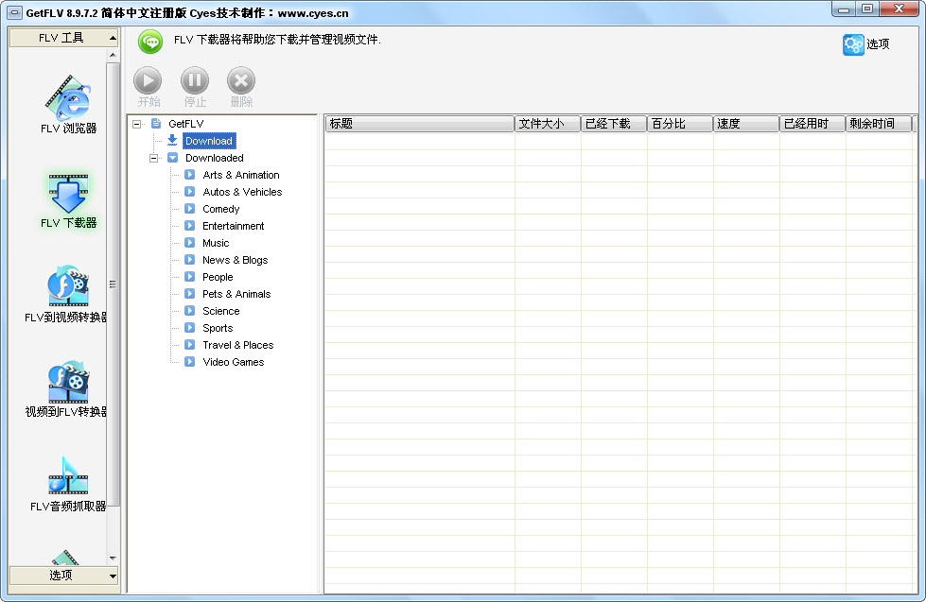926x602 pixels.
Task: Collapse the GetFLV root tree node
Action: 137,124
